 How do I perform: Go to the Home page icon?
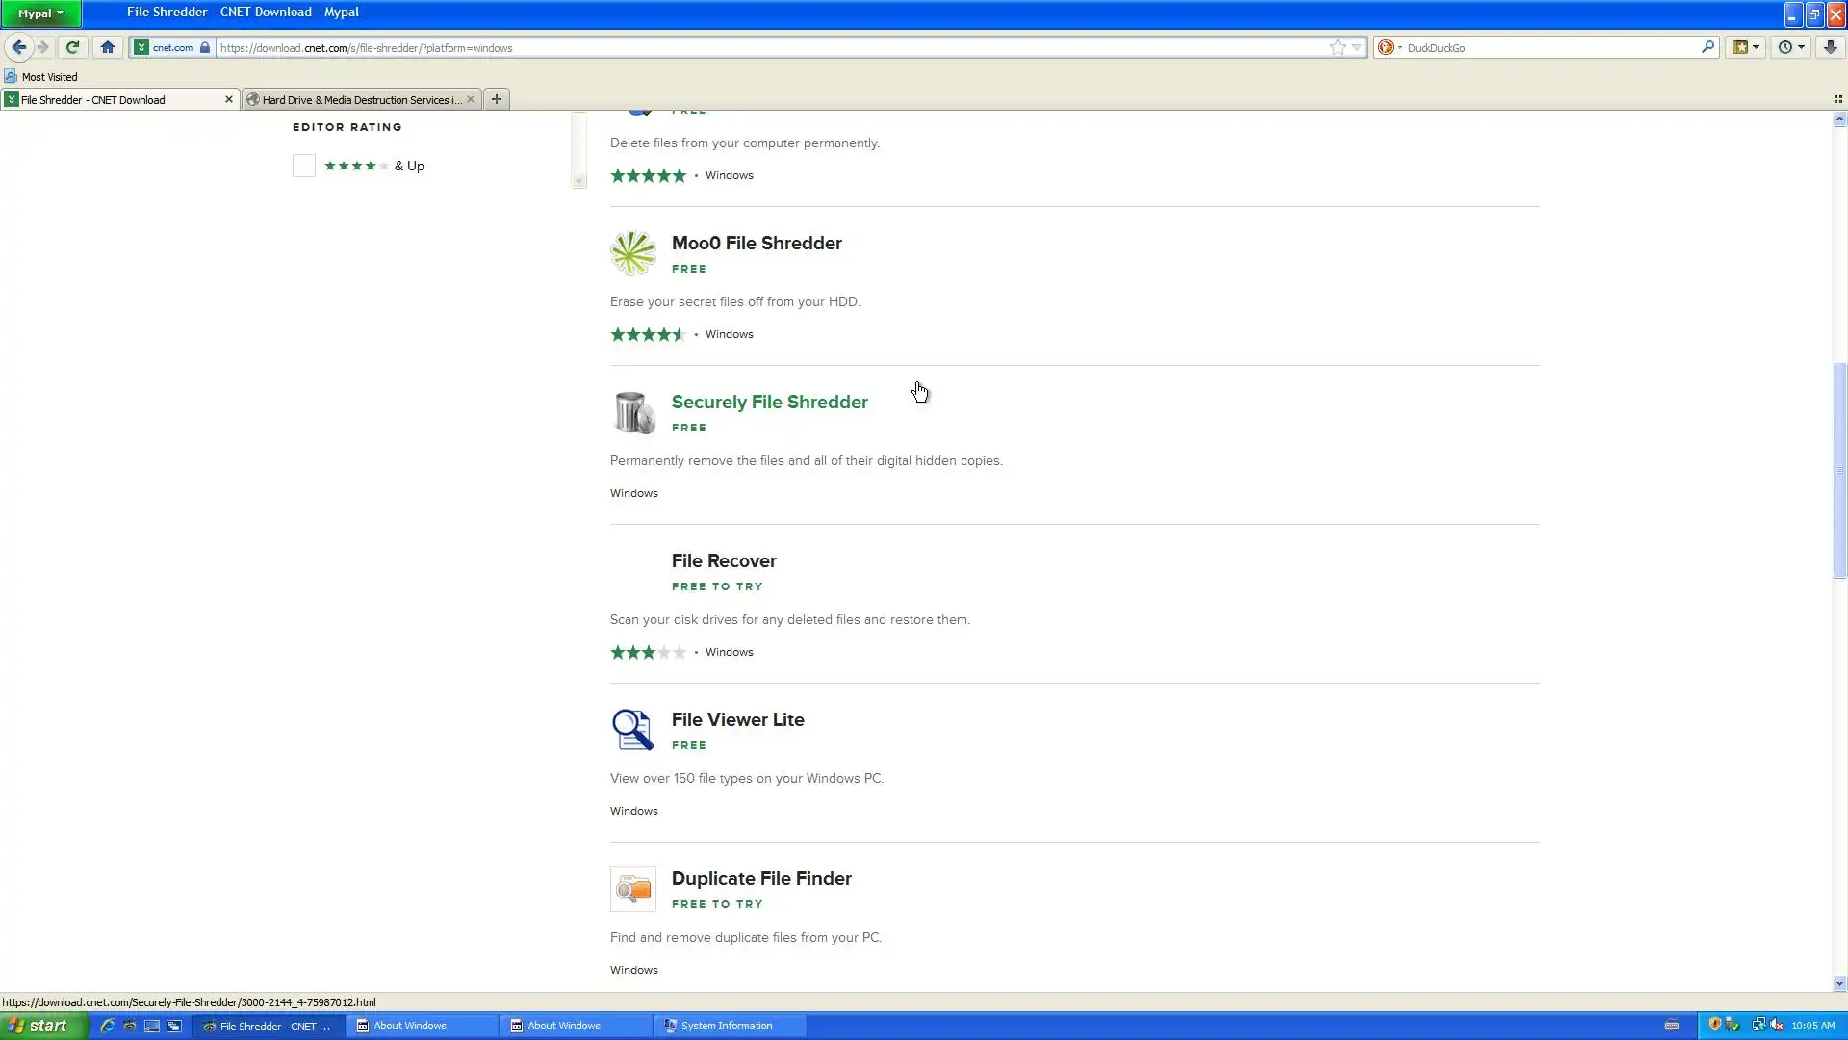click(108, 47)
